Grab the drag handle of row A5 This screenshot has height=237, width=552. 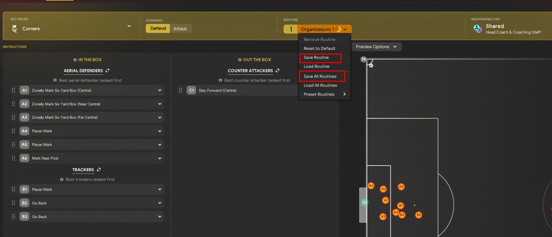coord(13,145)
